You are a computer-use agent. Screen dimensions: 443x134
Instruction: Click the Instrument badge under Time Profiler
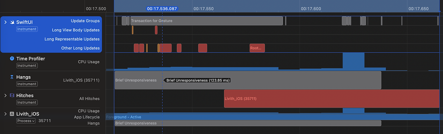tap(27, 66)
